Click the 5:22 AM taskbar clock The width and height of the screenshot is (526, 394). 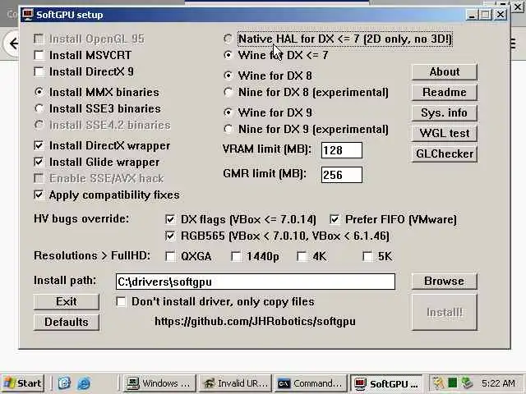(498, 383)
